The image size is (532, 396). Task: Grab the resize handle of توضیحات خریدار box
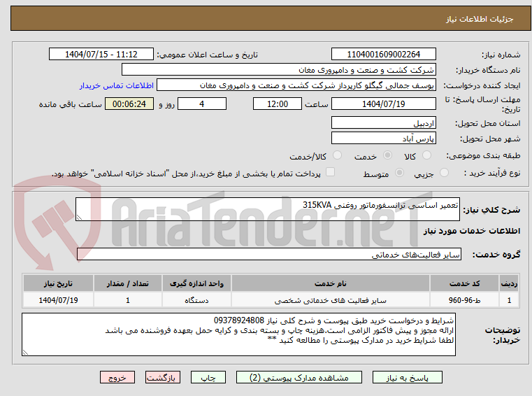(25, 353)
